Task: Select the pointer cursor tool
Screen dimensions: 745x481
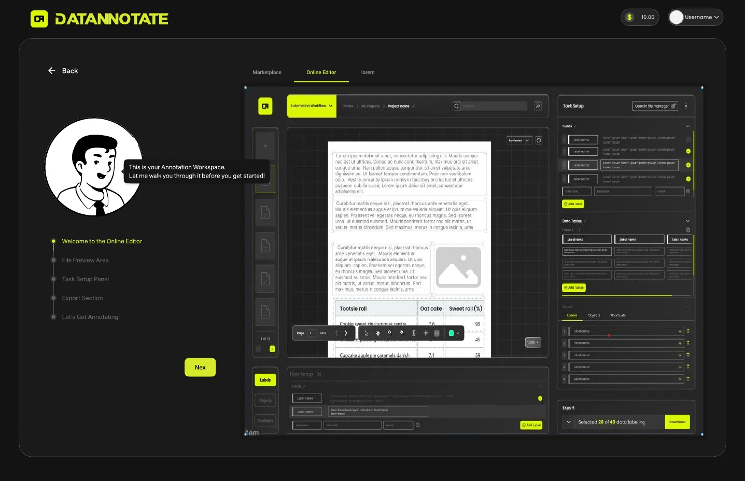Action: (366, 333)
